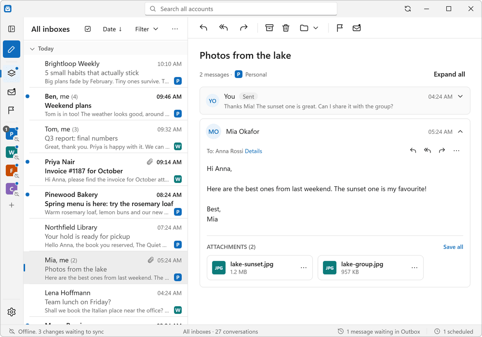Open the unread mail envelope icon in sidebar

point(12,92)
